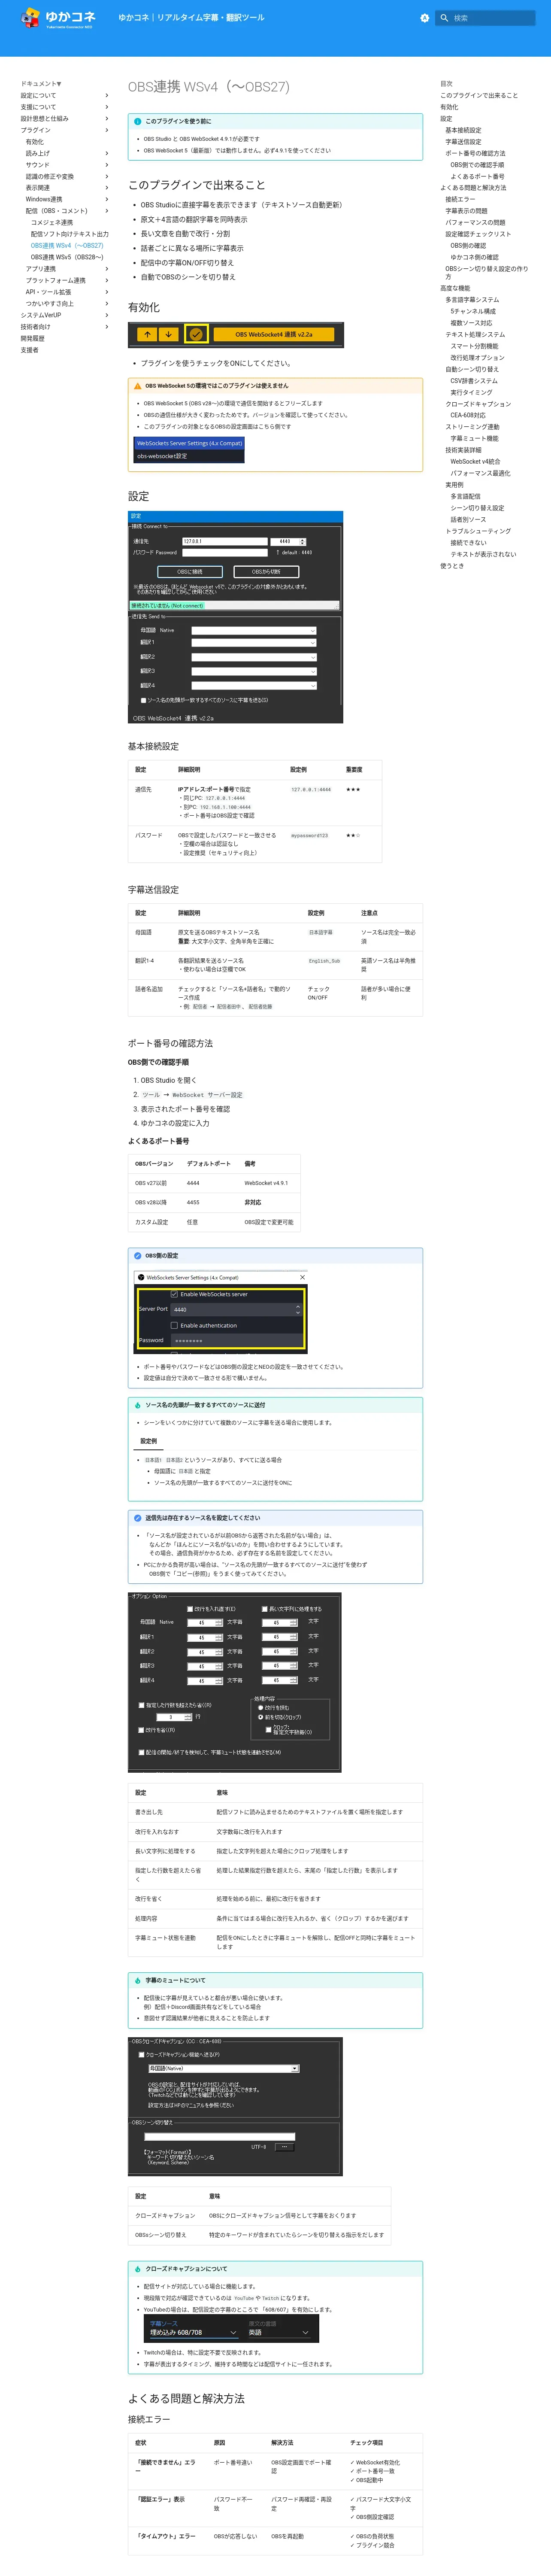
Task: Jump to 基本接続設定 in table of contents
Action: coord(463,130)
